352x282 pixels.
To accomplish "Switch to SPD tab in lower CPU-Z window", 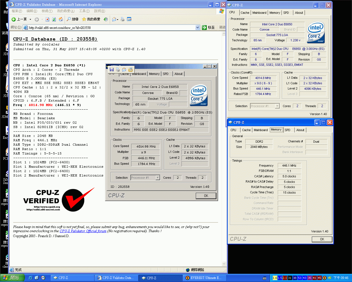I will (288, 130).
